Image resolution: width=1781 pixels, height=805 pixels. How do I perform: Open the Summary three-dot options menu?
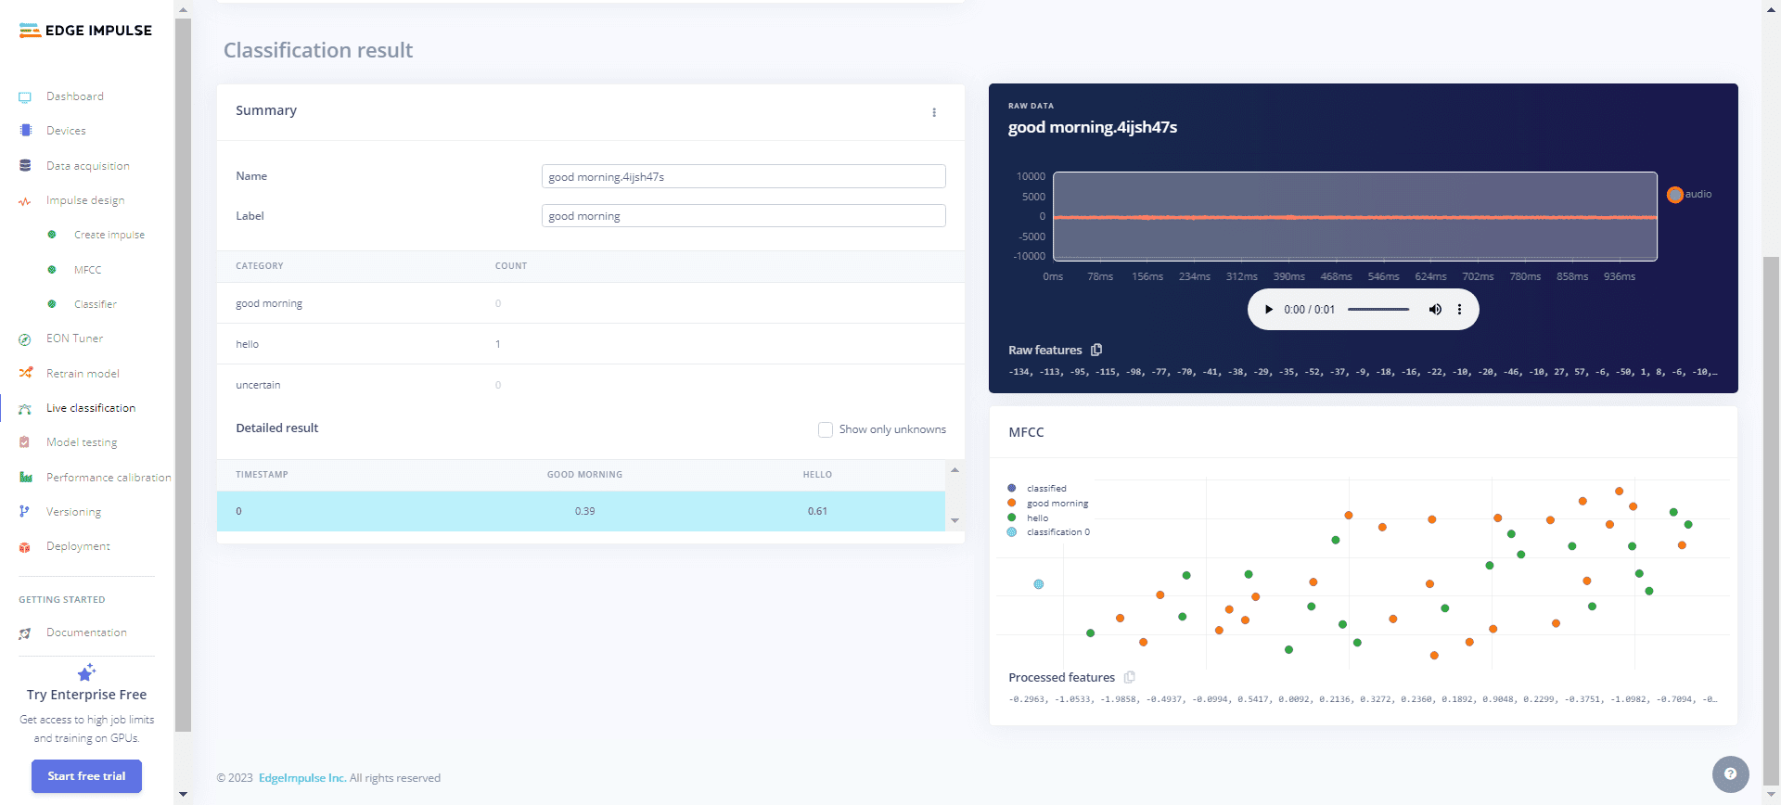pyautogui.click(x=934, y=112)
